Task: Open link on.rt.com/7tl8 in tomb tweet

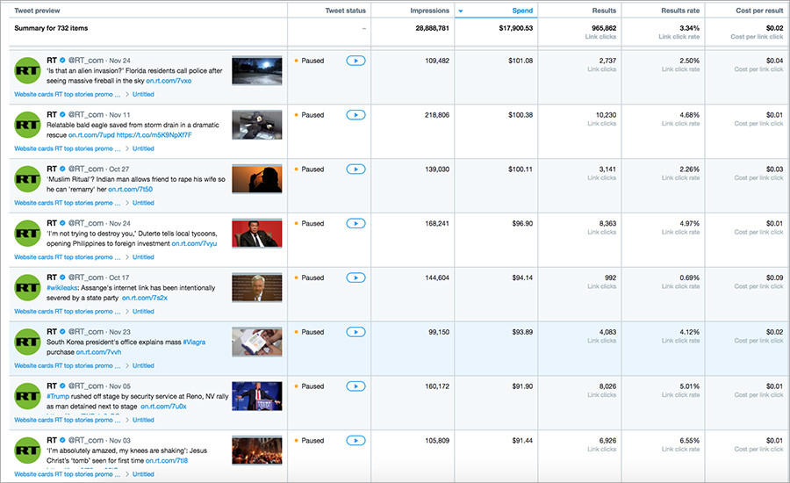Action: (x=167, y=461)
